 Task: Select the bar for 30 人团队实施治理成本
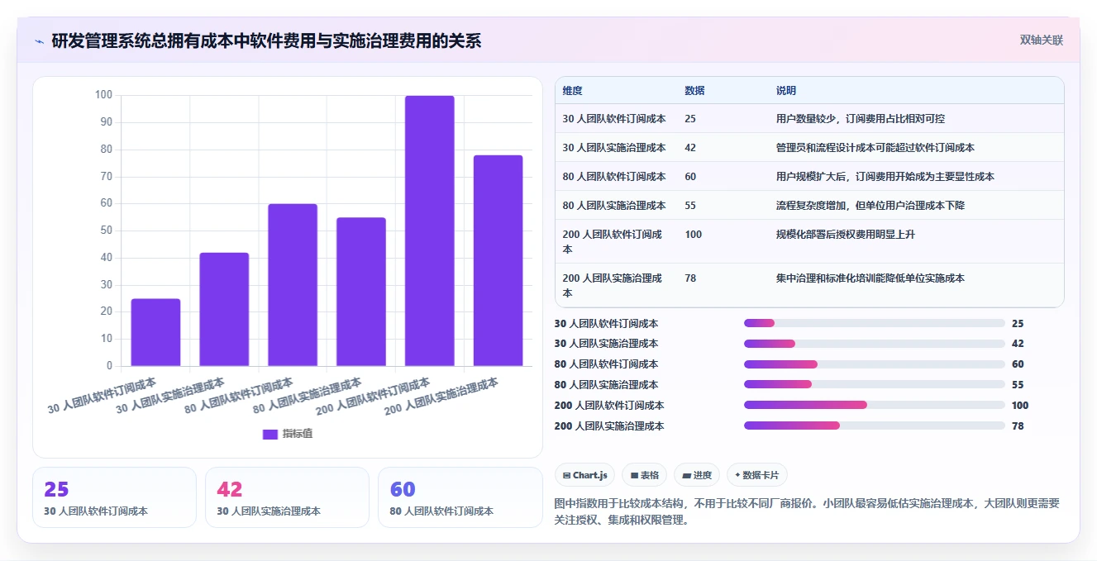click(224, 309)
